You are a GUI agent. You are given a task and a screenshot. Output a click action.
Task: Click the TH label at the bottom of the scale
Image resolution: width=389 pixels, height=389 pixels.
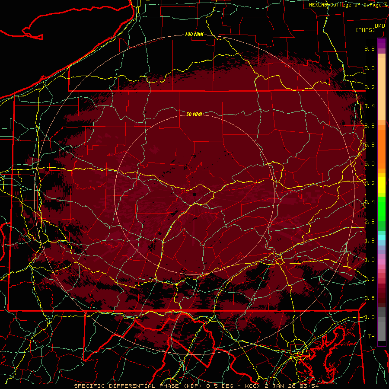(x=371, y=337)
